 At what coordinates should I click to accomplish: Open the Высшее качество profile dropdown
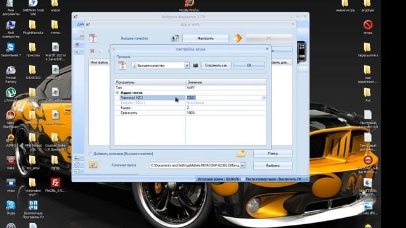187,65
